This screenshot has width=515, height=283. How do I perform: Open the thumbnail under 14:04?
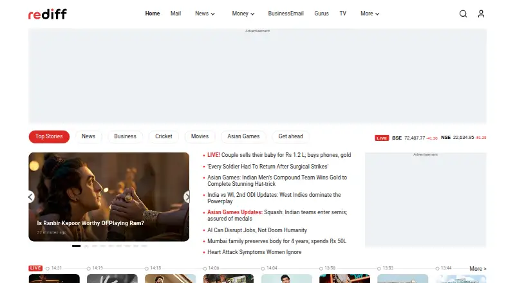click(x=286, y=278)
